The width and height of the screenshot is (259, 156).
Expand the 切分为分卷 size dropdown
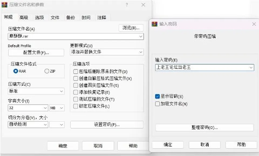coord(45,125)
